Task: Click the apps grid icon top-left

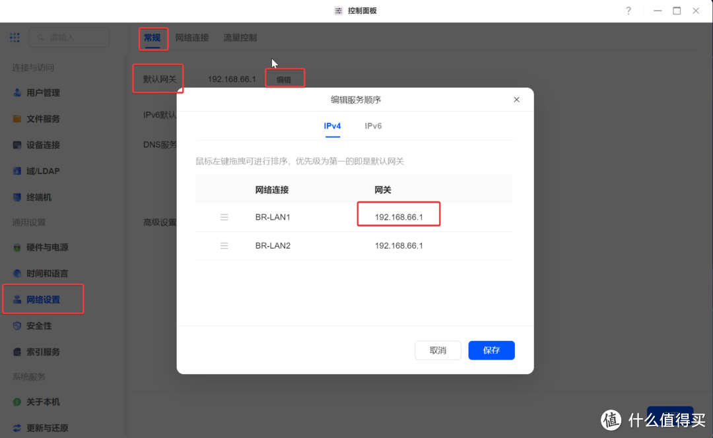Action: point(15,38)
